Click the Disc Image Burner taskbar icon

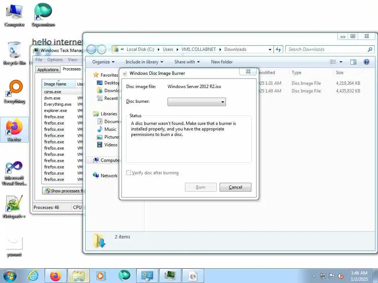click(193, 276)
